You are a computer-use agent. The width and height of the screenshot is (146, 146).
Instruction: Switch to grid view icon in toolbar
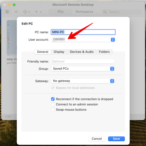(x=7, y=12)
